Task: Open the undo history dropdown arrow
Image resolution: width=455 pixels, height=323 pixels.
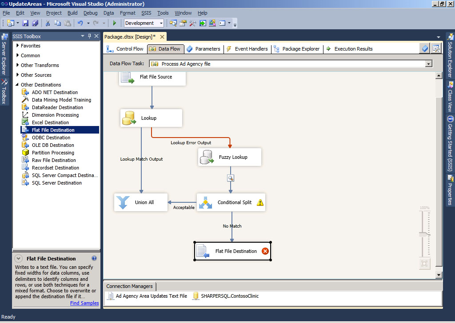Action: pyautogui.click(x=88, y=23)
